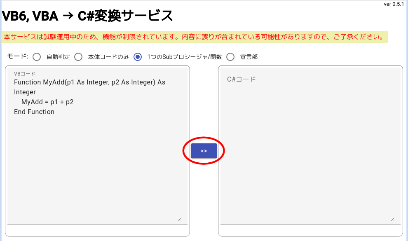Select the 自動判定 mode radio button

(x=37, y=57)
